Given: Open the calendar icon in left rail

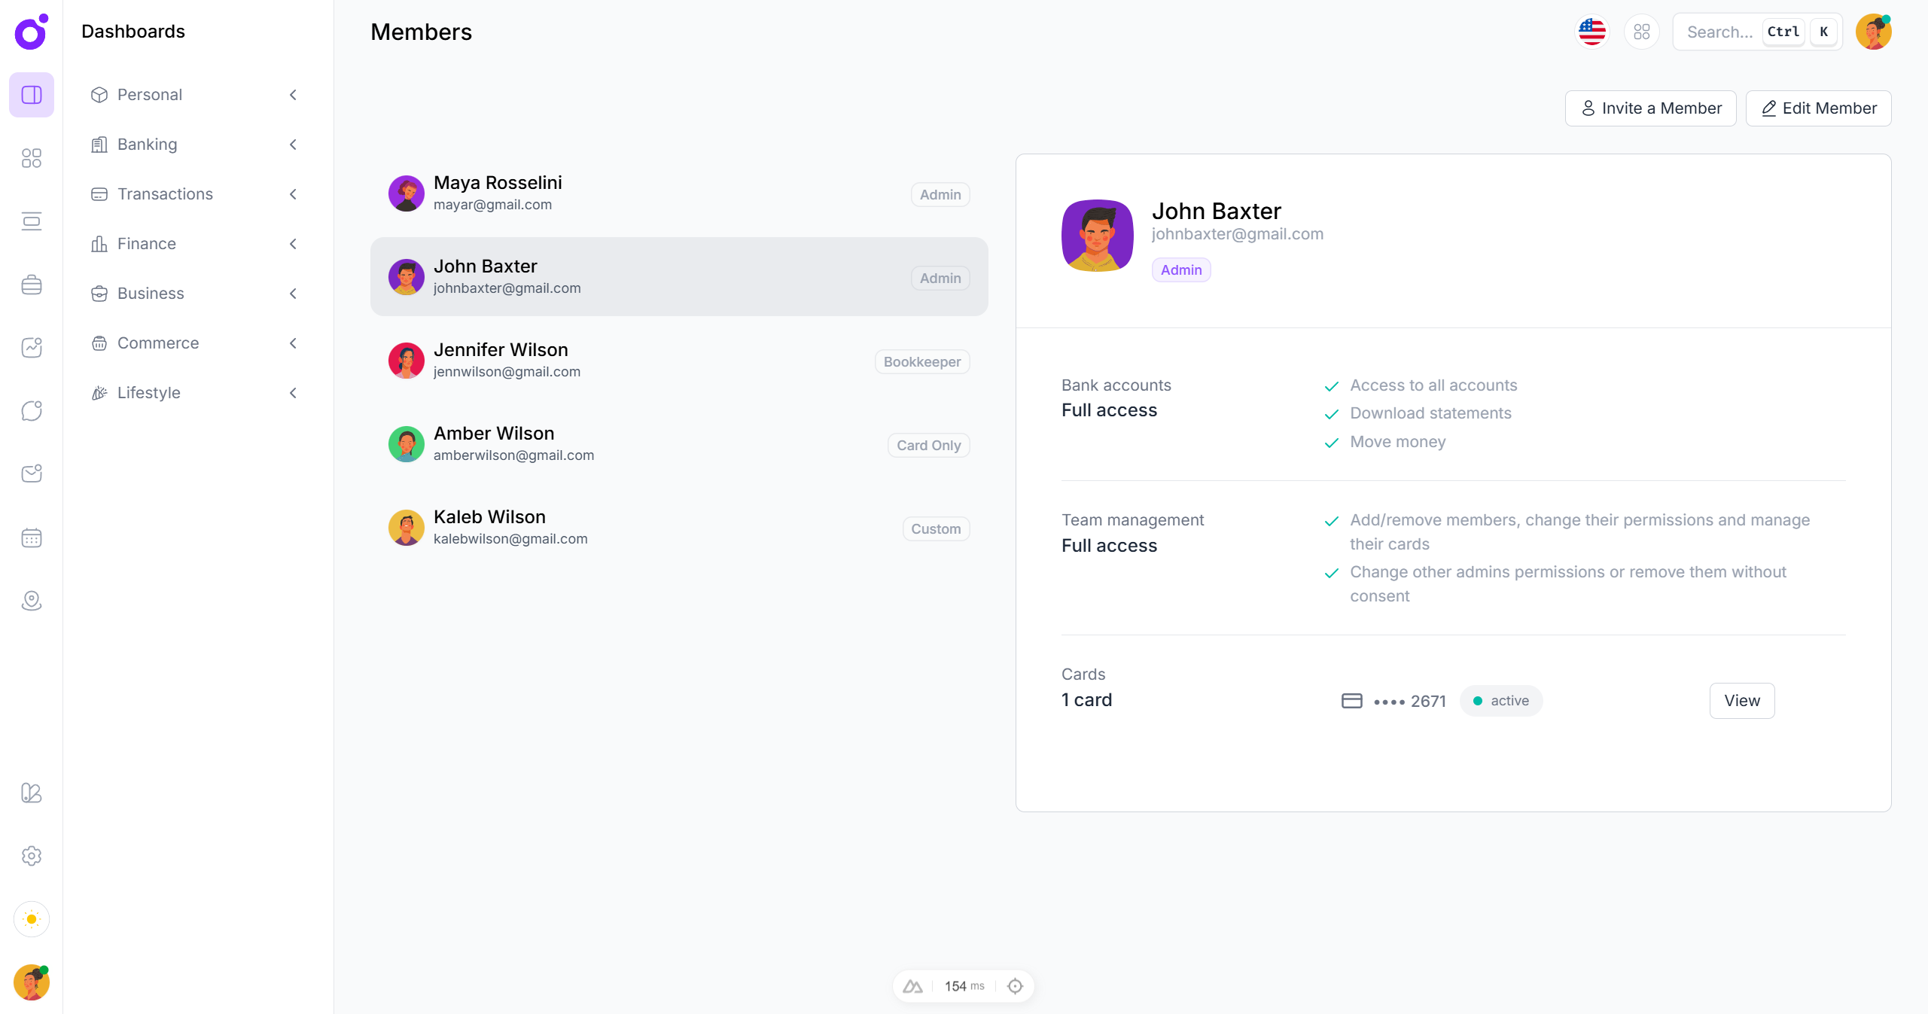Looking at the screenshot, I should click(x=32, y=537).
